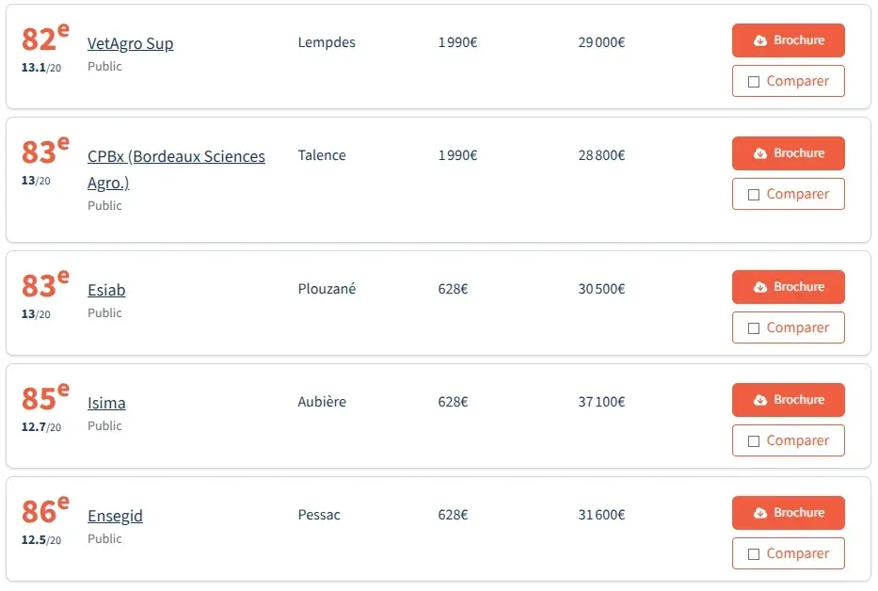
Task: Open the VetAgro Sup school link
Action: (x=130, y=43)
